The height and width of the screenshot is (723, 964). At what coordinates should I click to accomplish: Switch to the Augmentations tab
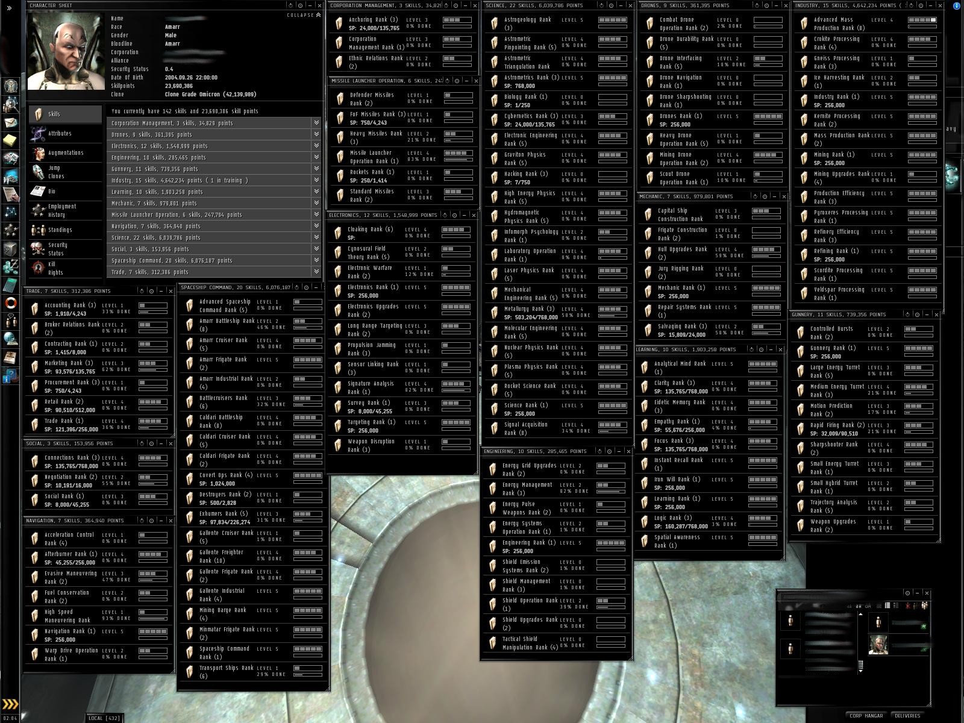coord(66,152)
